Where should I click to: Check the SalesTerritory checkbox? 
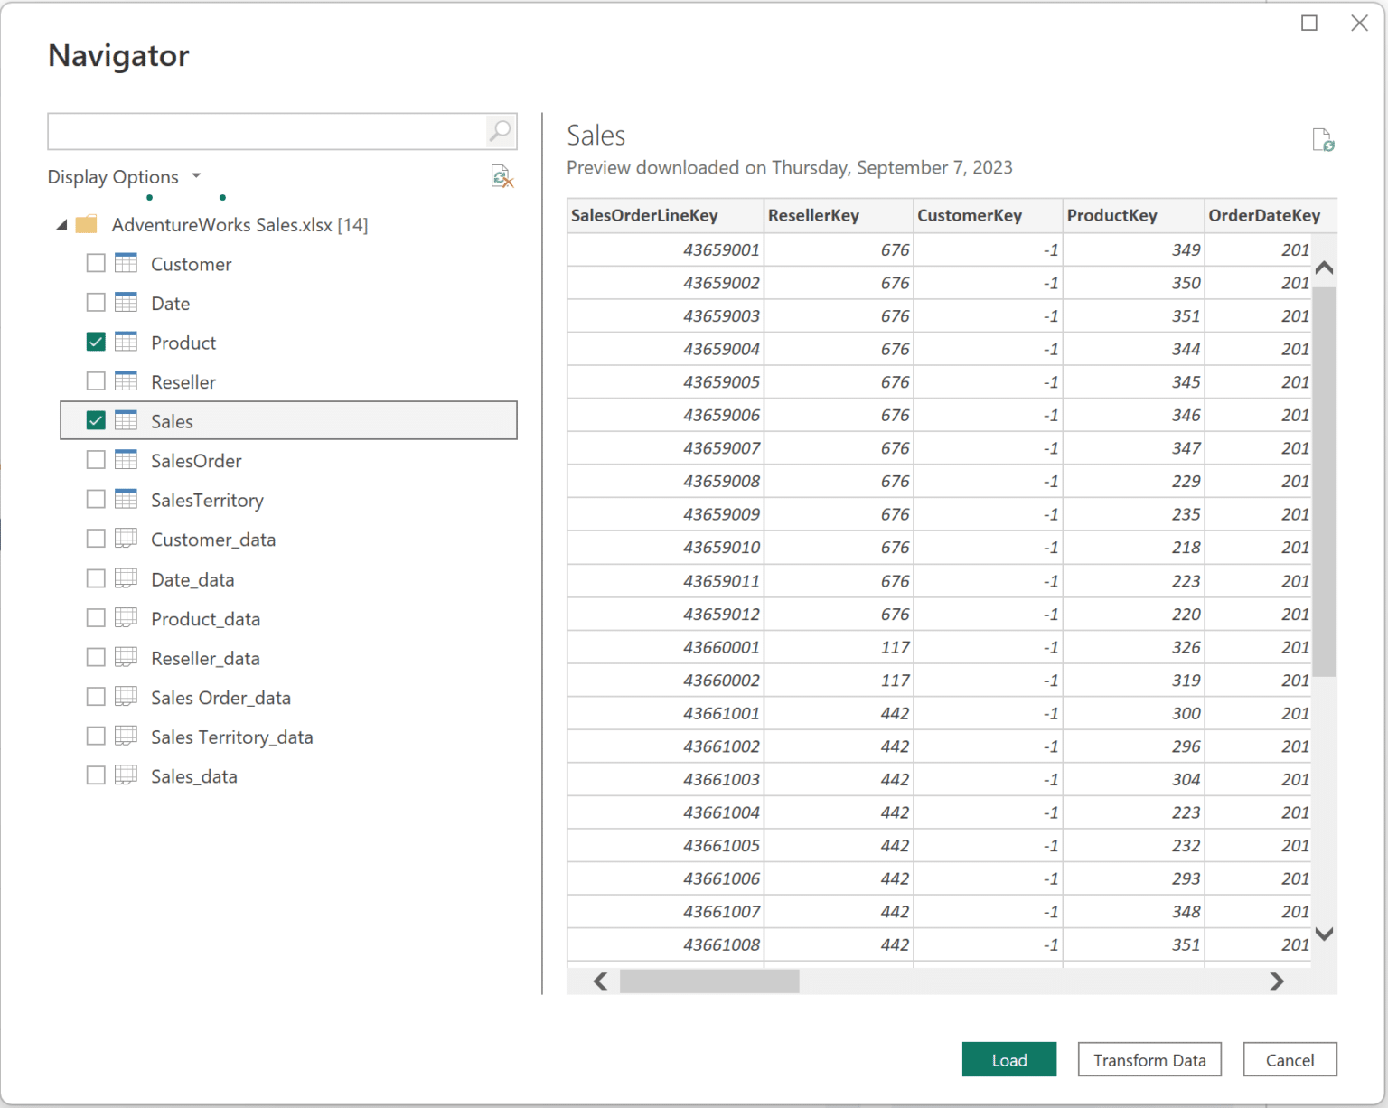[96, 499]
